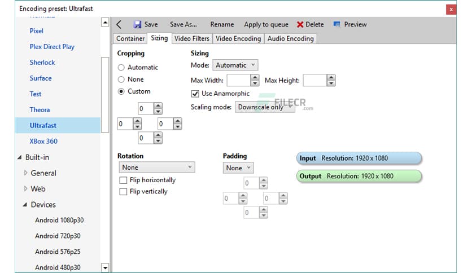Click the Save button label
This screenshot has width=472, height=273.
point(151,24)
